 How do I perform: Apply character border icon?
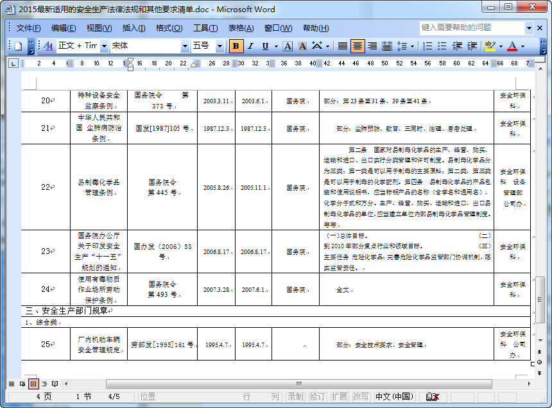coord(288,46)
